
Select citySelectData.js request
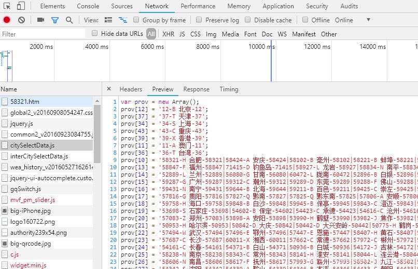click(47, 145)
